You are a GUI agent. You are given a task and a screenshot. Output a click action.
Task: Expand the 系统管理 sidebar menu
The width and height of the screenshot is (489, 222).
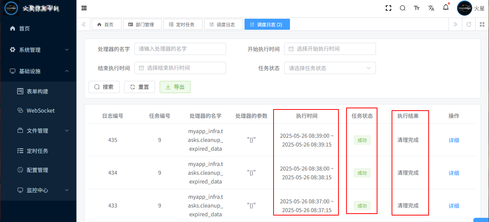[x=38, y=50]
